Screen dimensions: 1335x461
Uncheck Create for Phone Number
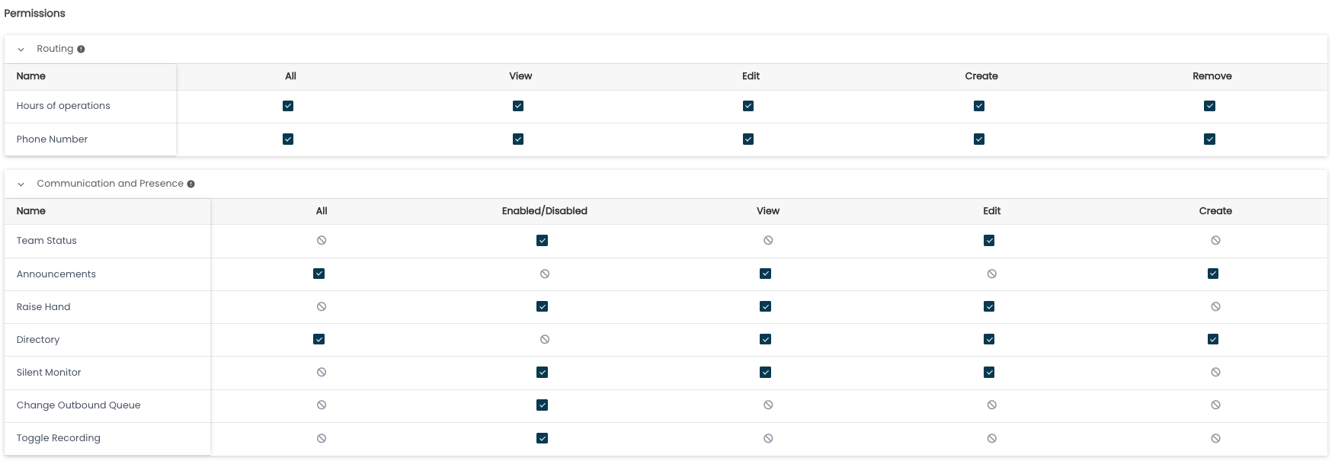tap(979, 139)
